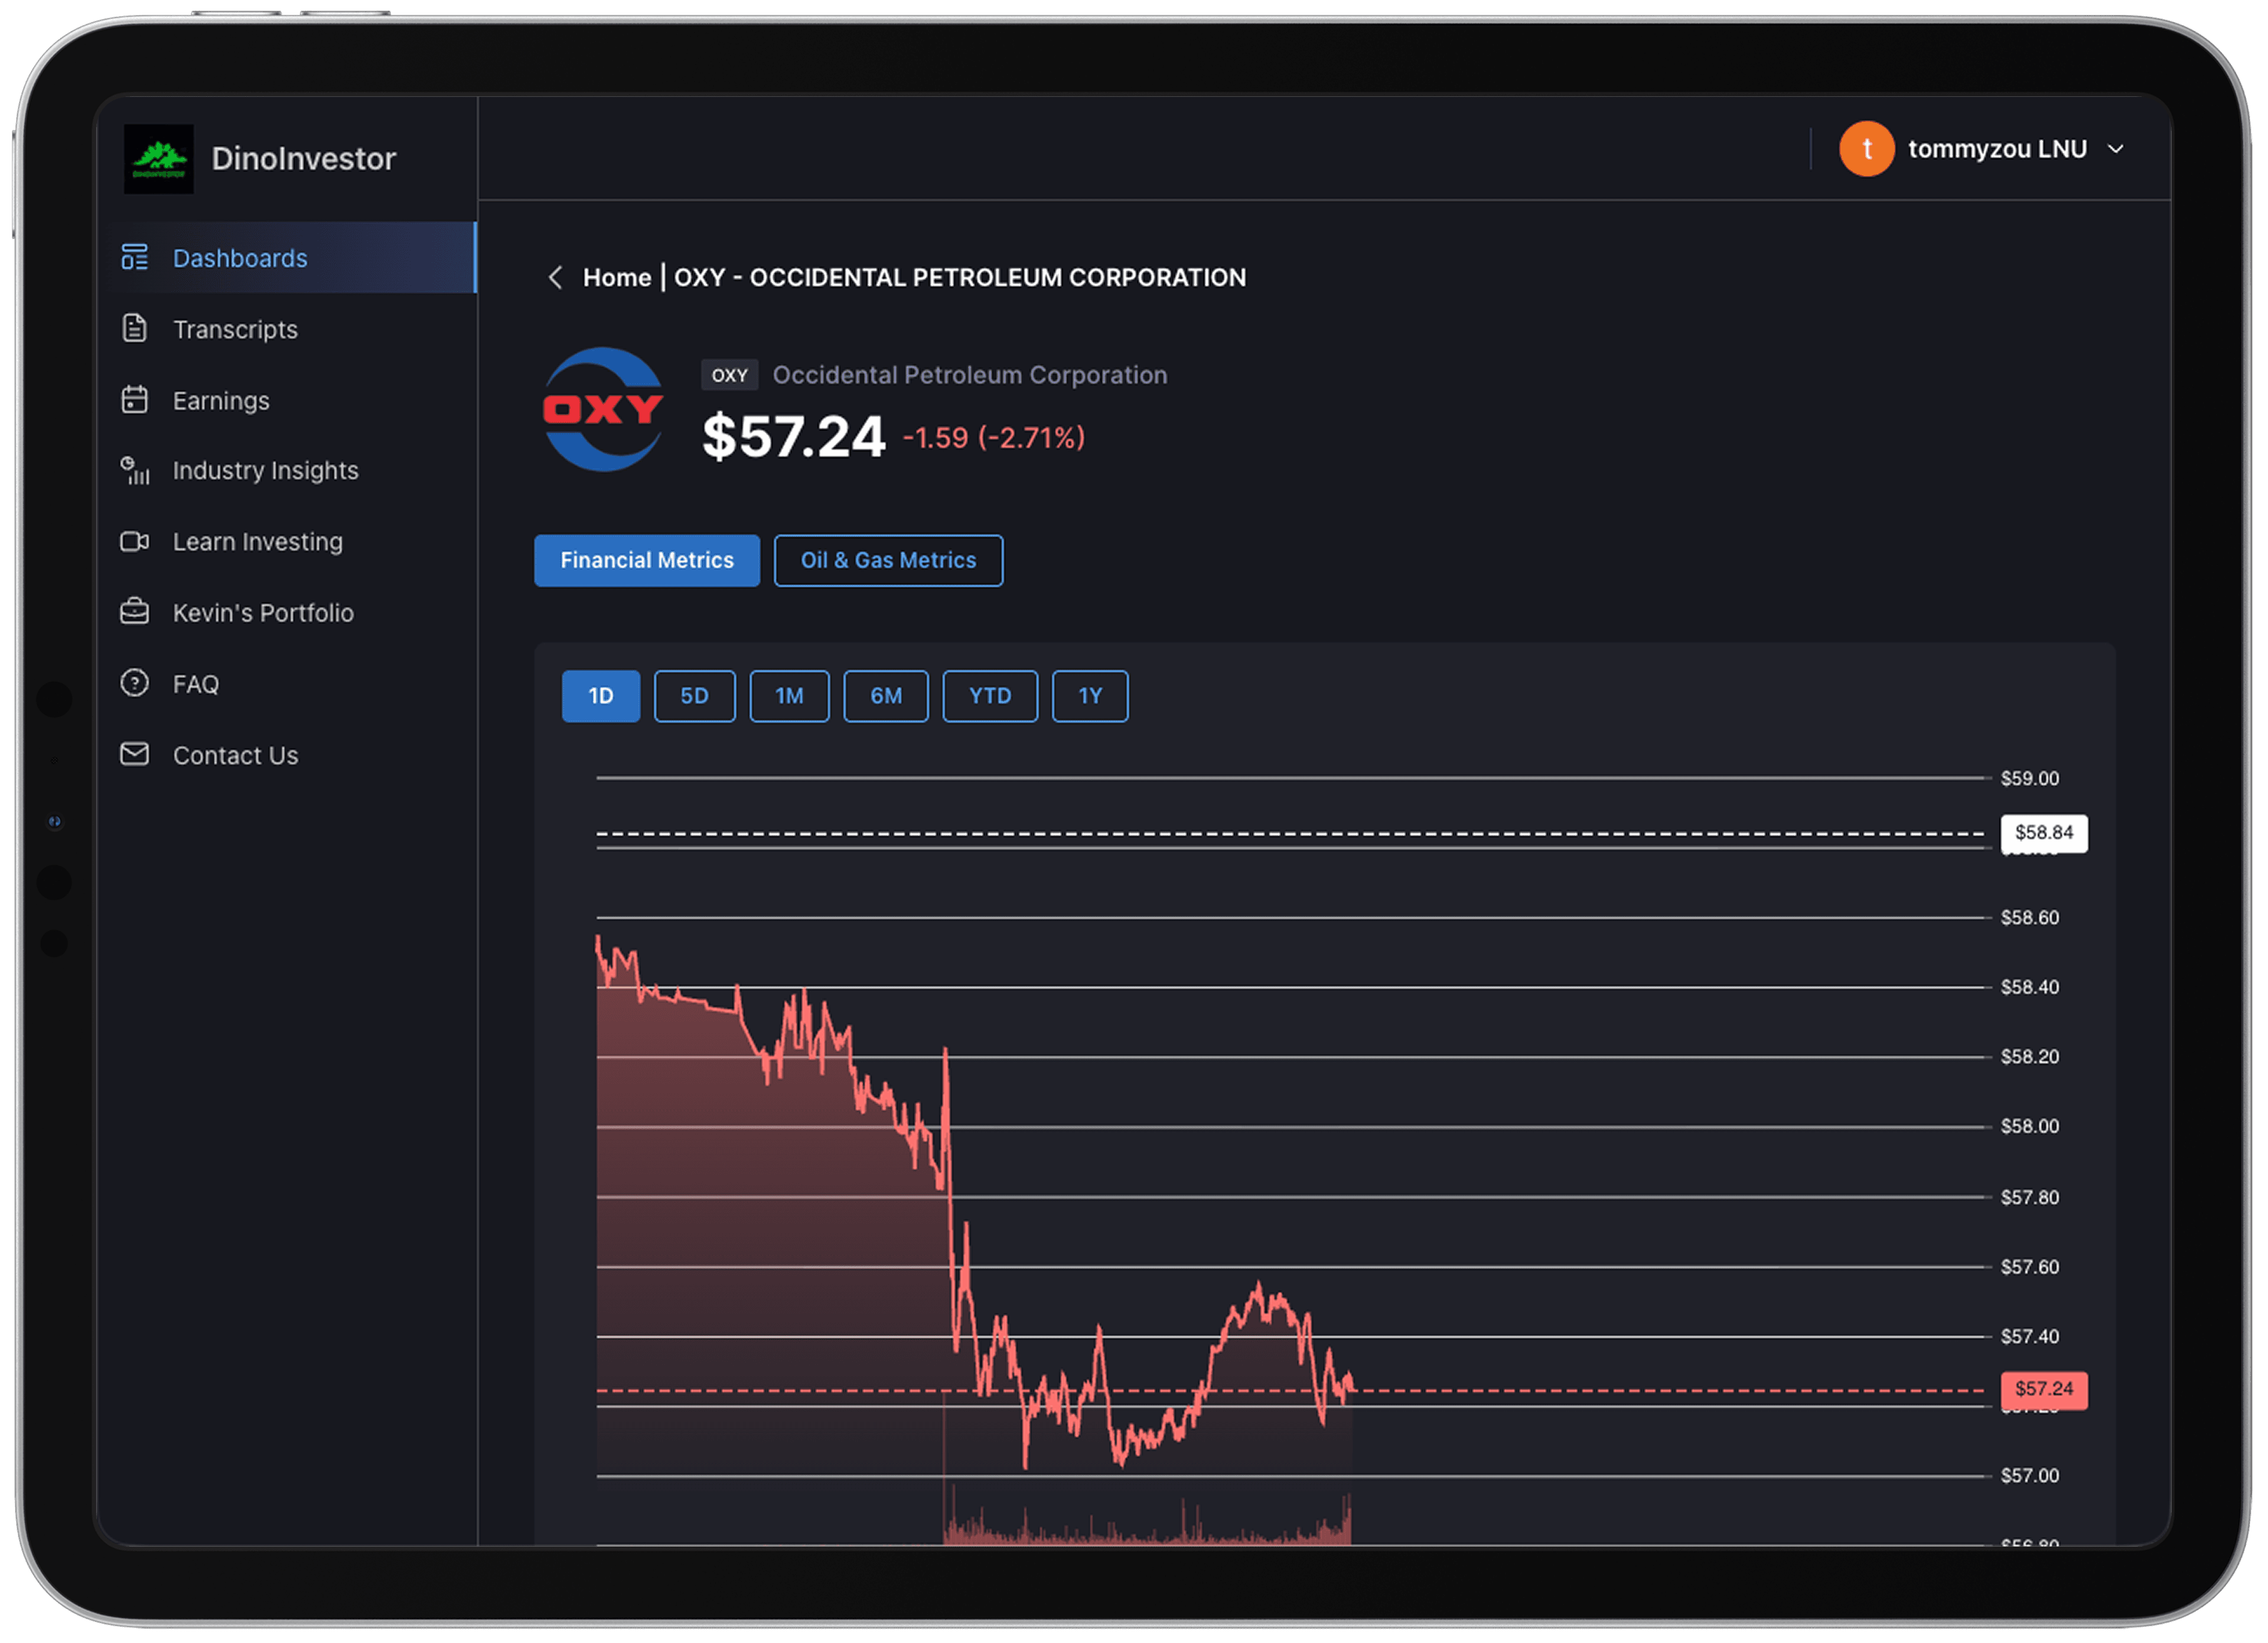Image resolution: width=2268 pixels, height=1643 pixels.
Task: Navigate to the Earnings section
Action: (x=287, y=400)
